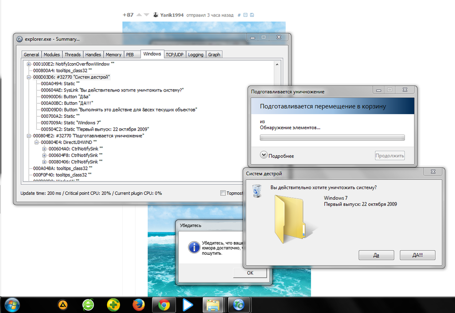Click OK in the Убедитесь dialog
This screenshot has height=313, width=455.
pyautogui.click(x=250, y=273)
